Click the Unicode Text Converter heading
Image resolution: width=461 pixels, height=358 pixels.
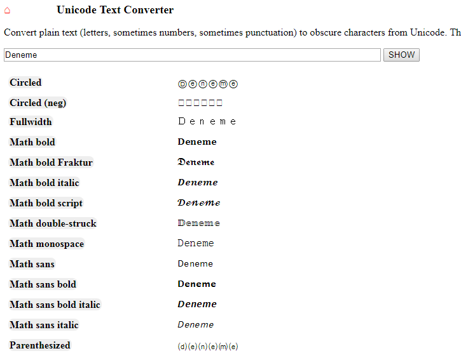[x=115, y=10]
